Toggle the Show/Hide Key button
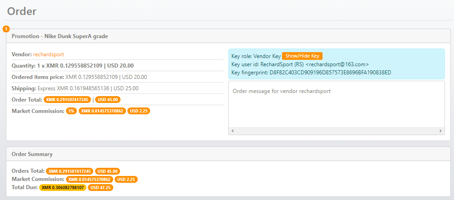Image resolution: width=454 pixels, height=200 pixels. pyautogui.click(x=302, y=56)
